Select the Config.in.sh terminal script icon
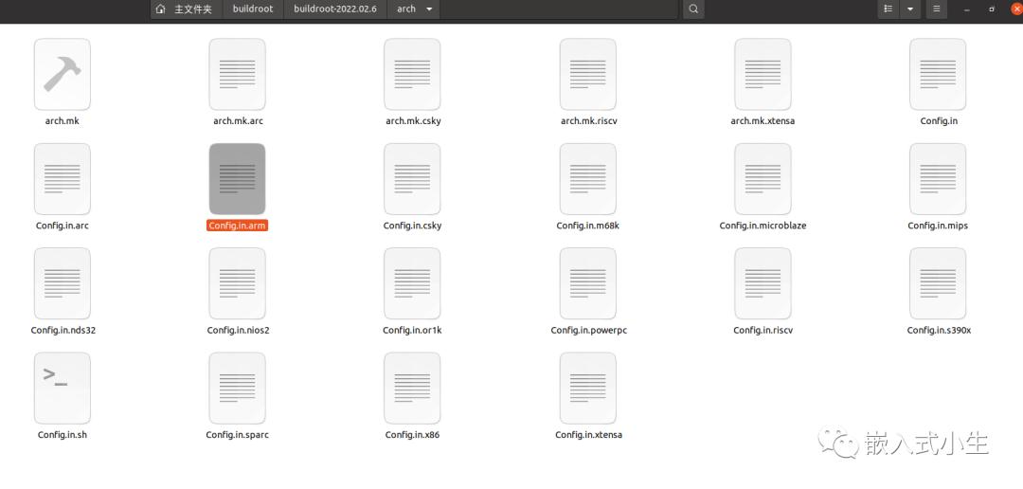 click(62, 388)
